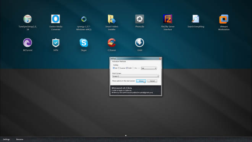Click Cancel in the Settings dialog

[x=152, y=81]
